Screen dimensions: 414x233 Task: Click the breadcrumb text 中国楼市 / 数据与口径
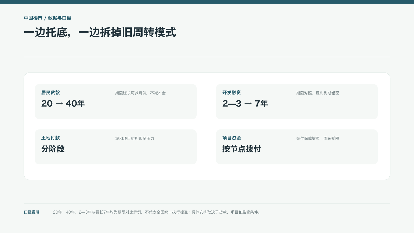48,18
